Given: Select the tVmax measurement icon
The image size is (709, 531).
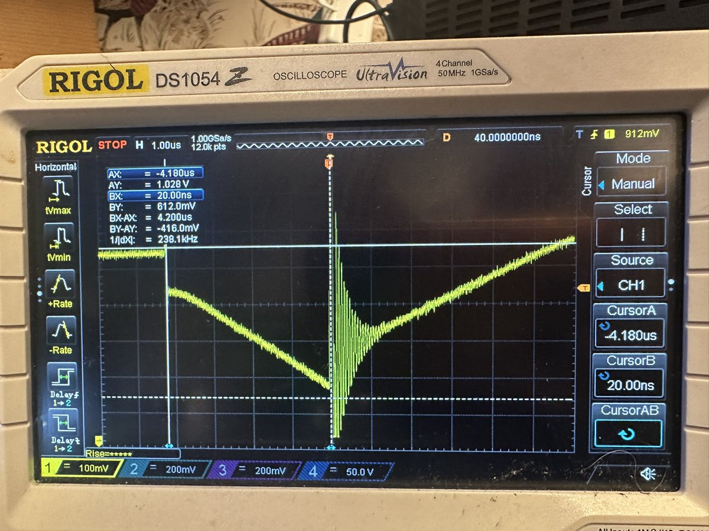Looking at the screenshot, I should click(x=58, y=196).
